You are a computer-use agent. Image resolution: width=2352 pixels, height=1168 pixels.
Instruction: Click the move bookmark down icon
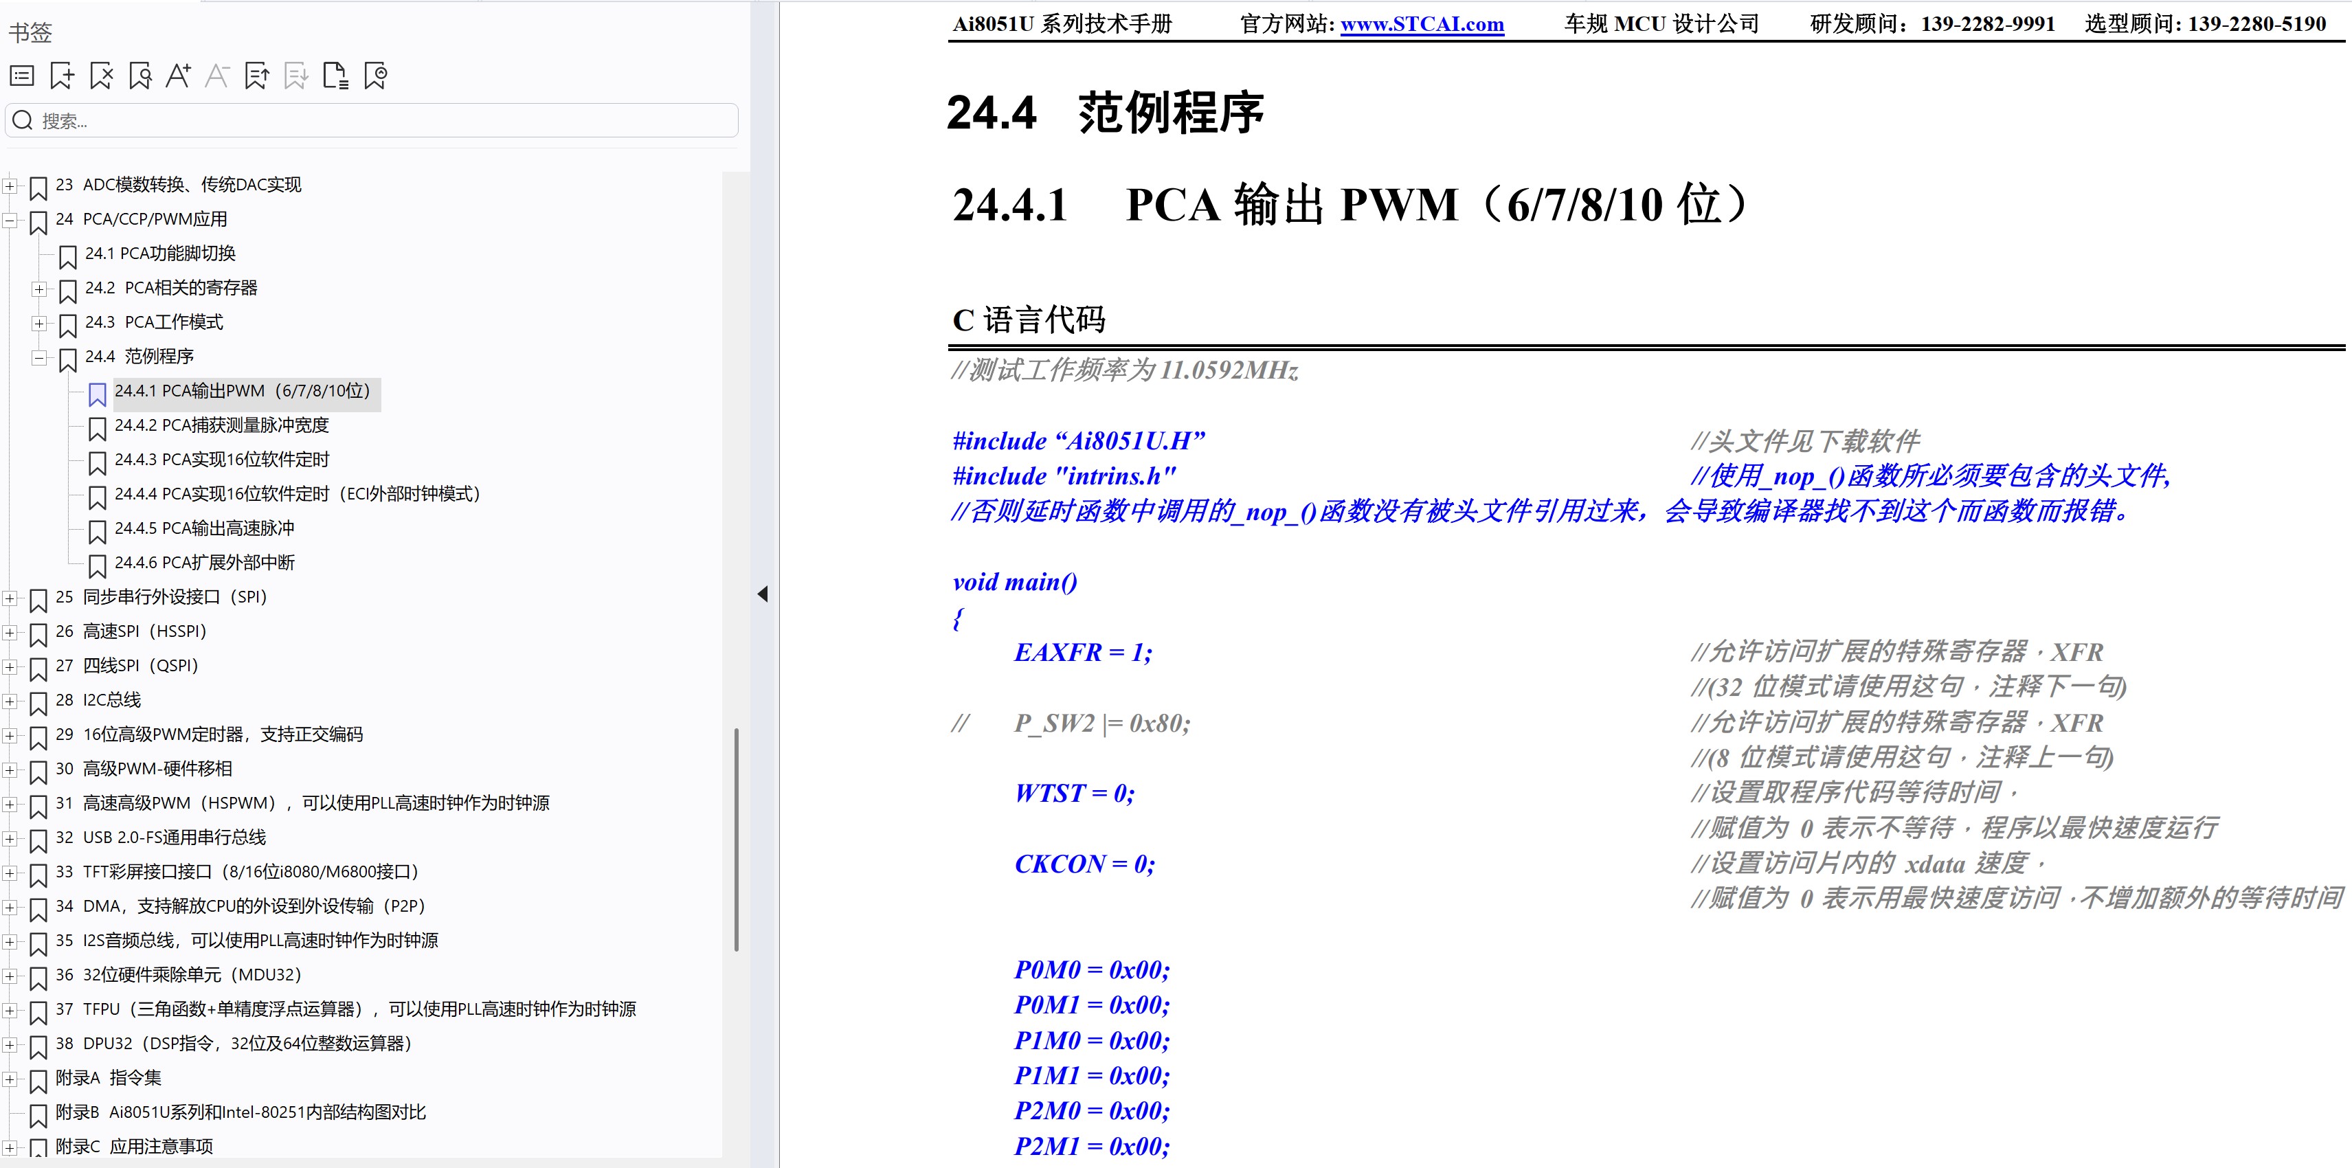click(296, 76)
